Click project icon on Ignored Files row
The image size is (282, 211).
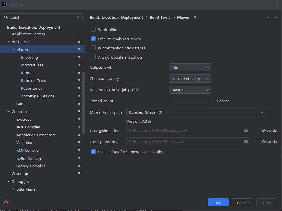79,65
